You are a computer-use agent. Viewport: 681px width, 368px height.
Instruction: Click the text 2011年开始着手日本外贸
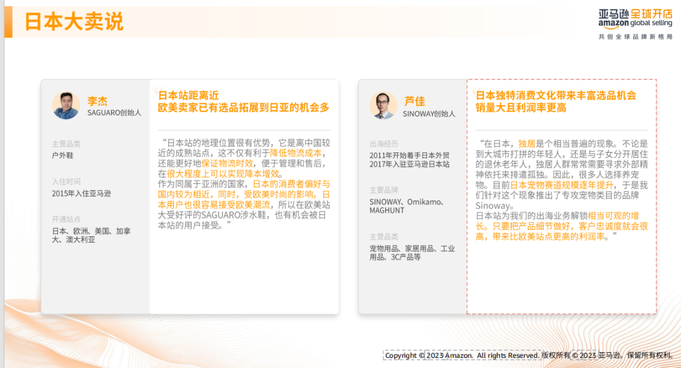[410, 156]
